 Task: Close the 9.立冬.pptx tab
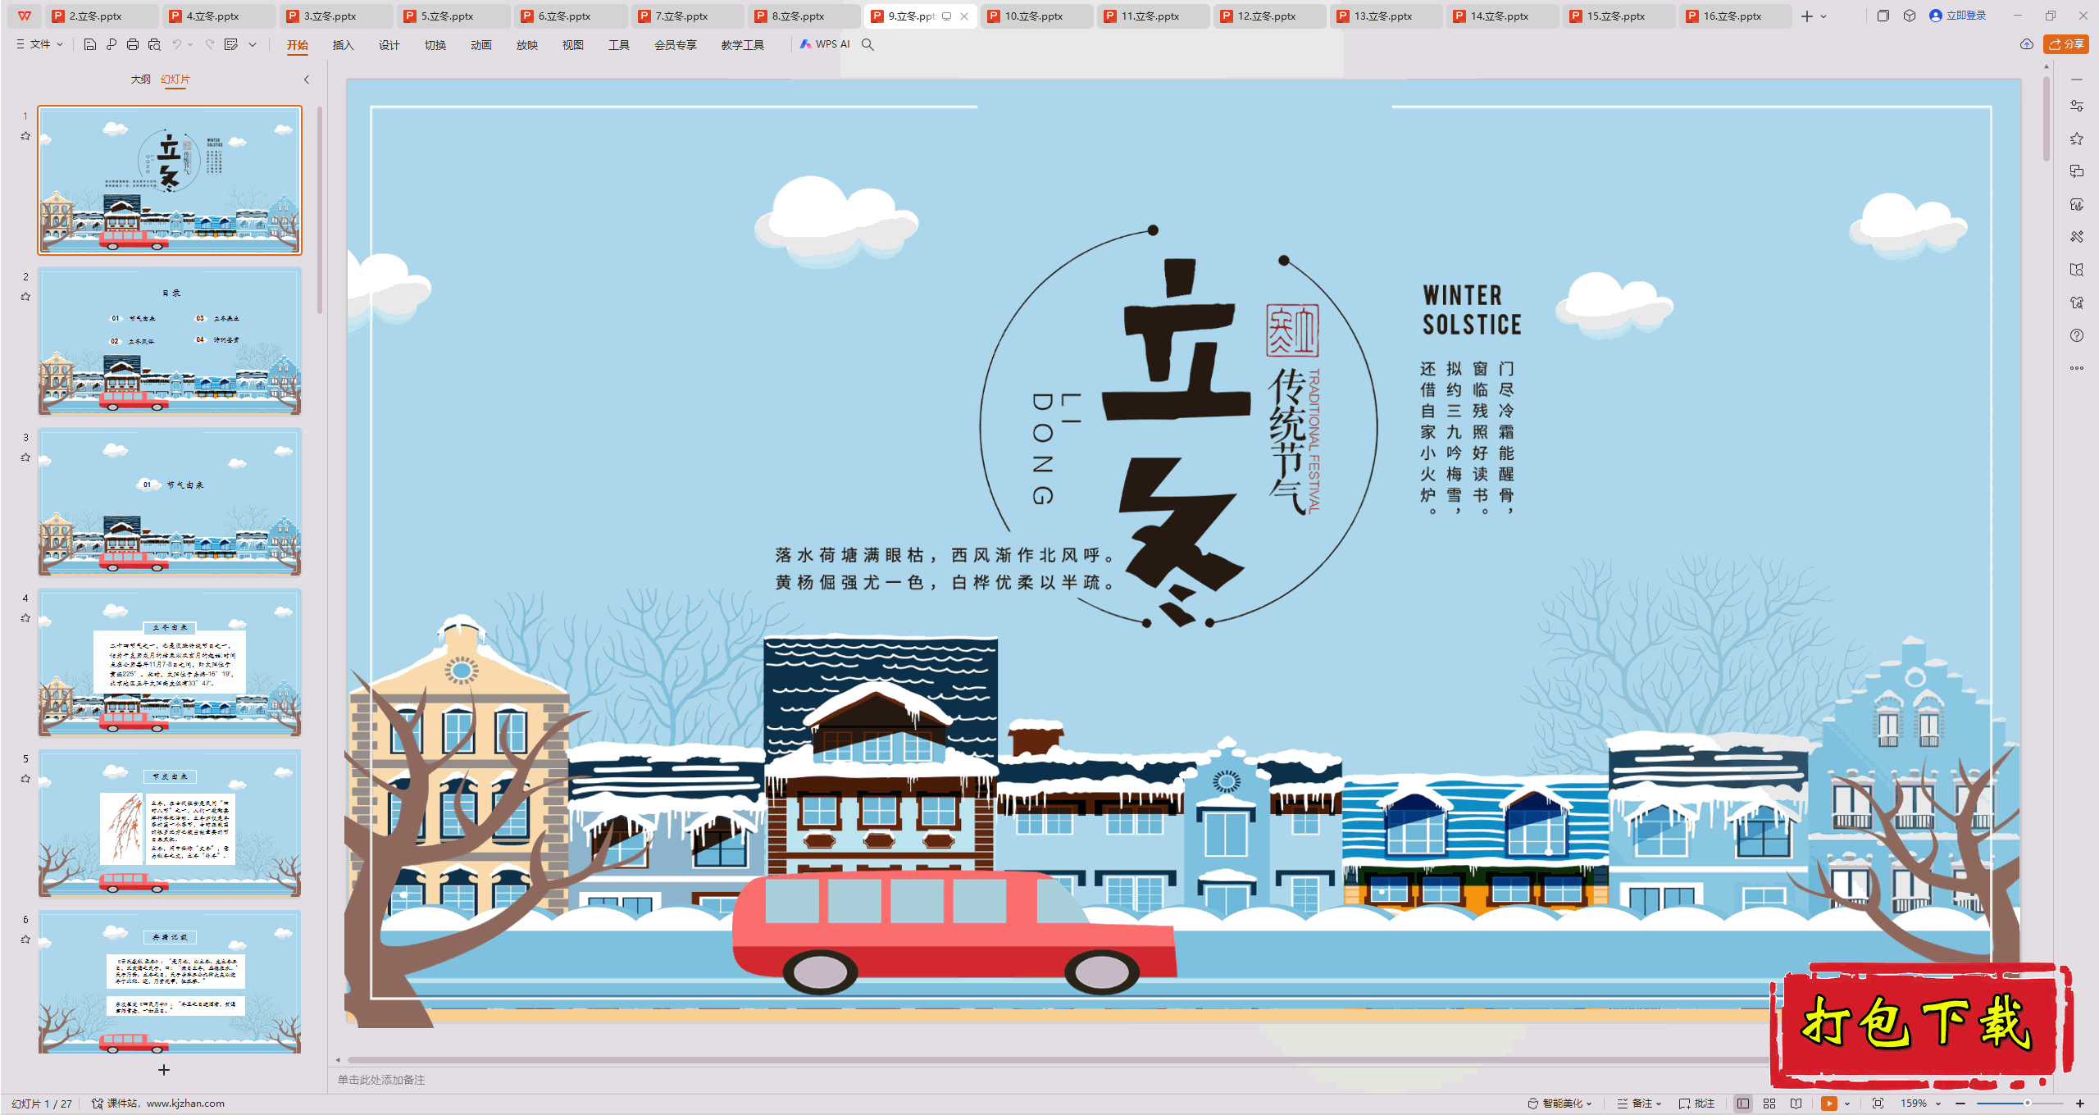coord(964,16)
